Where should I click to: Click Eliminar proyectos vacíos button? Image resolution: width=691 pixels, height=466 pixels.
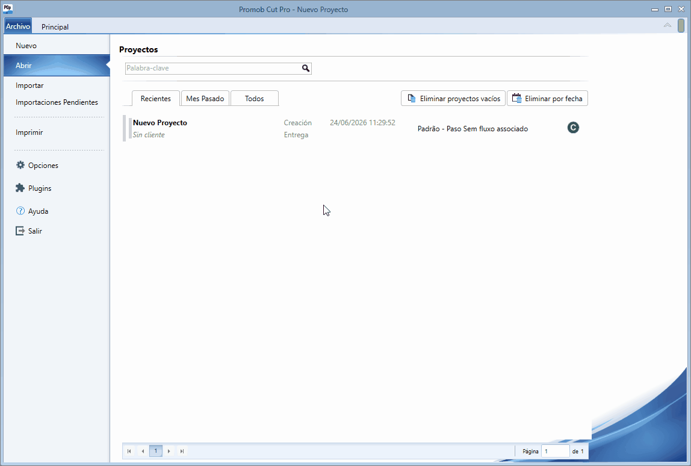(x=453, y=98)
